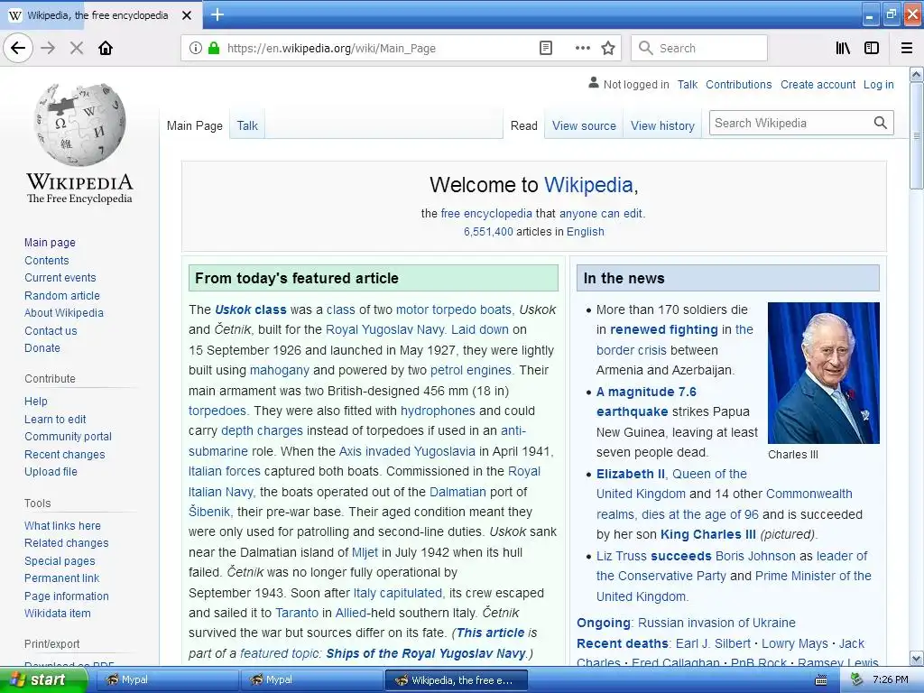
Task: Open Page information link
Action: (x=67, y=596)
